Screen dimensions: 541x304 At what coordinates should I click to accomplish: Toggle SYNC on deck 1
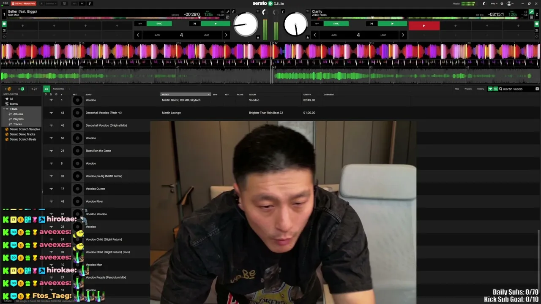coord(159,24)
